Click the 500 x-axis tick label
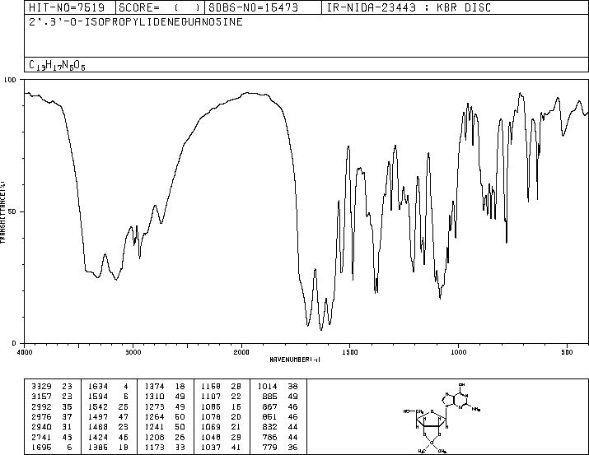Viewport: 589px width, 455px height. [x=567, y=352]
